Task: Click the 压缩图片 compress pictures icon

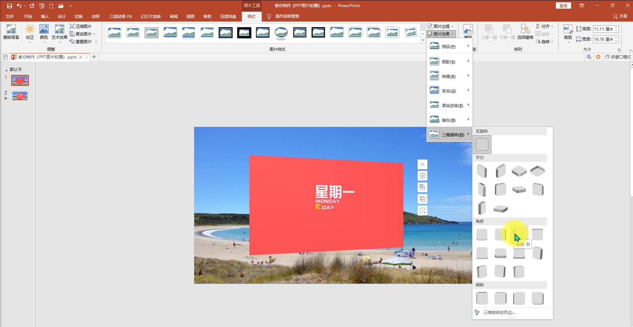Action: coord(72,26)
